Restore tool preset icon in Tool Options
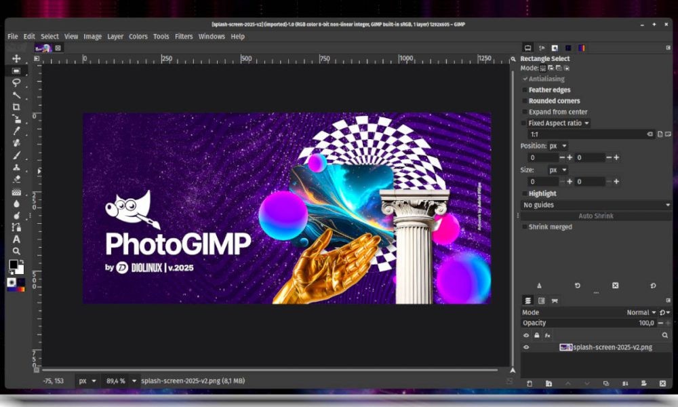 click(577, 286)
